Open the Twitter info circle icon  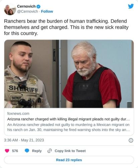point(131,140)
